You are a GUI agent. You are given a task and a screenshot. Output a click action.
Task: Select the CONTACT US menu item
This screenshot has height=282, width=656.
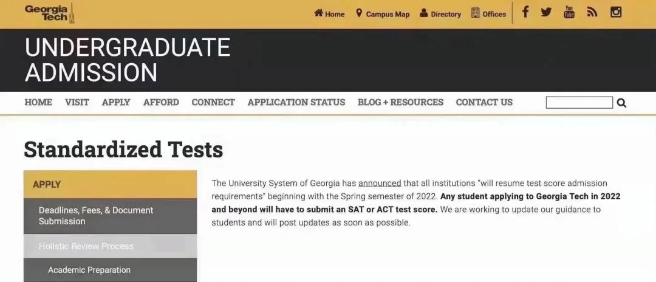click(484, 102)
